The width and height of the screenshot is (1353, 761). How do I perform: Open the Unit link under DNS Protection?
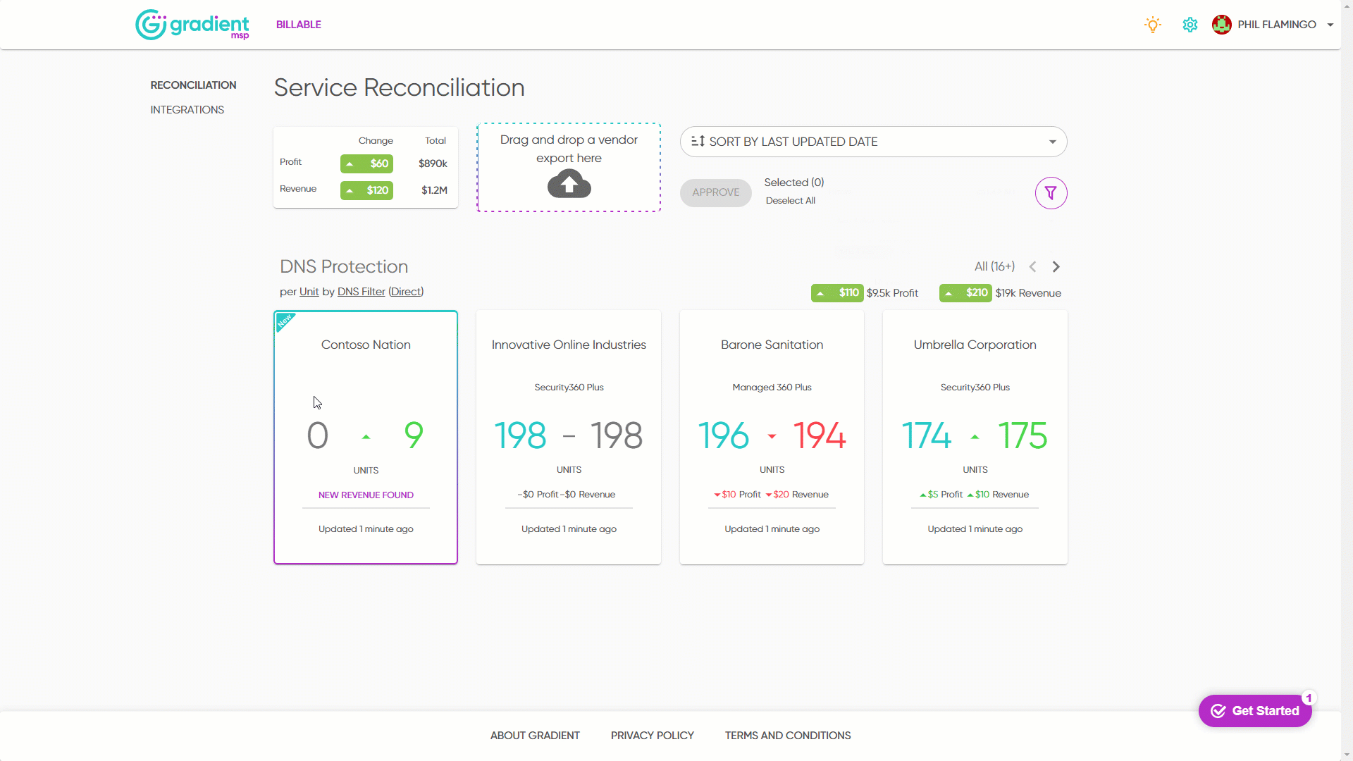point(309,292)
